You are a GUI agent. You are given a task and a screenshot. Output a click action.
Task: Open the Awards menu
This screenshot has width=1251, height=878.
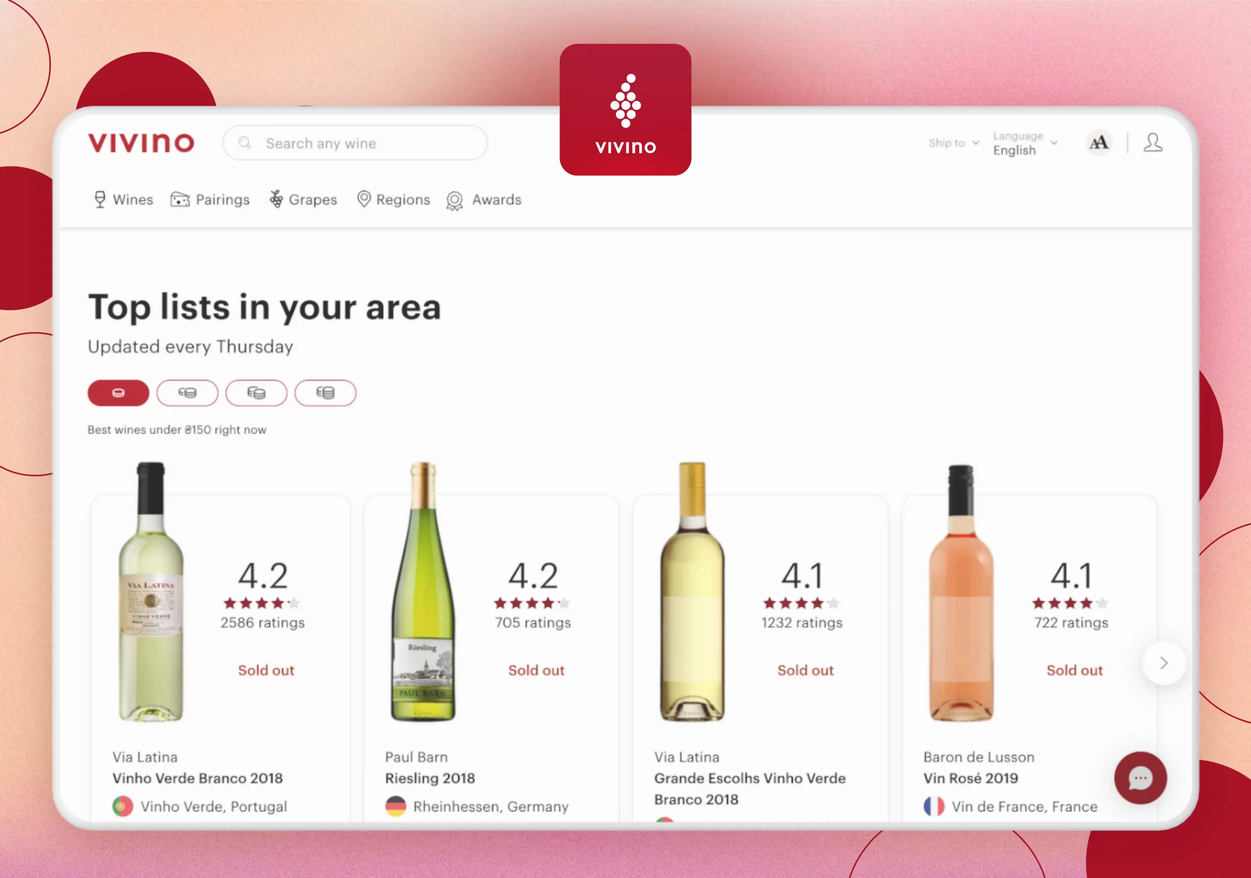pyautogui.click(x=484, y=200)
